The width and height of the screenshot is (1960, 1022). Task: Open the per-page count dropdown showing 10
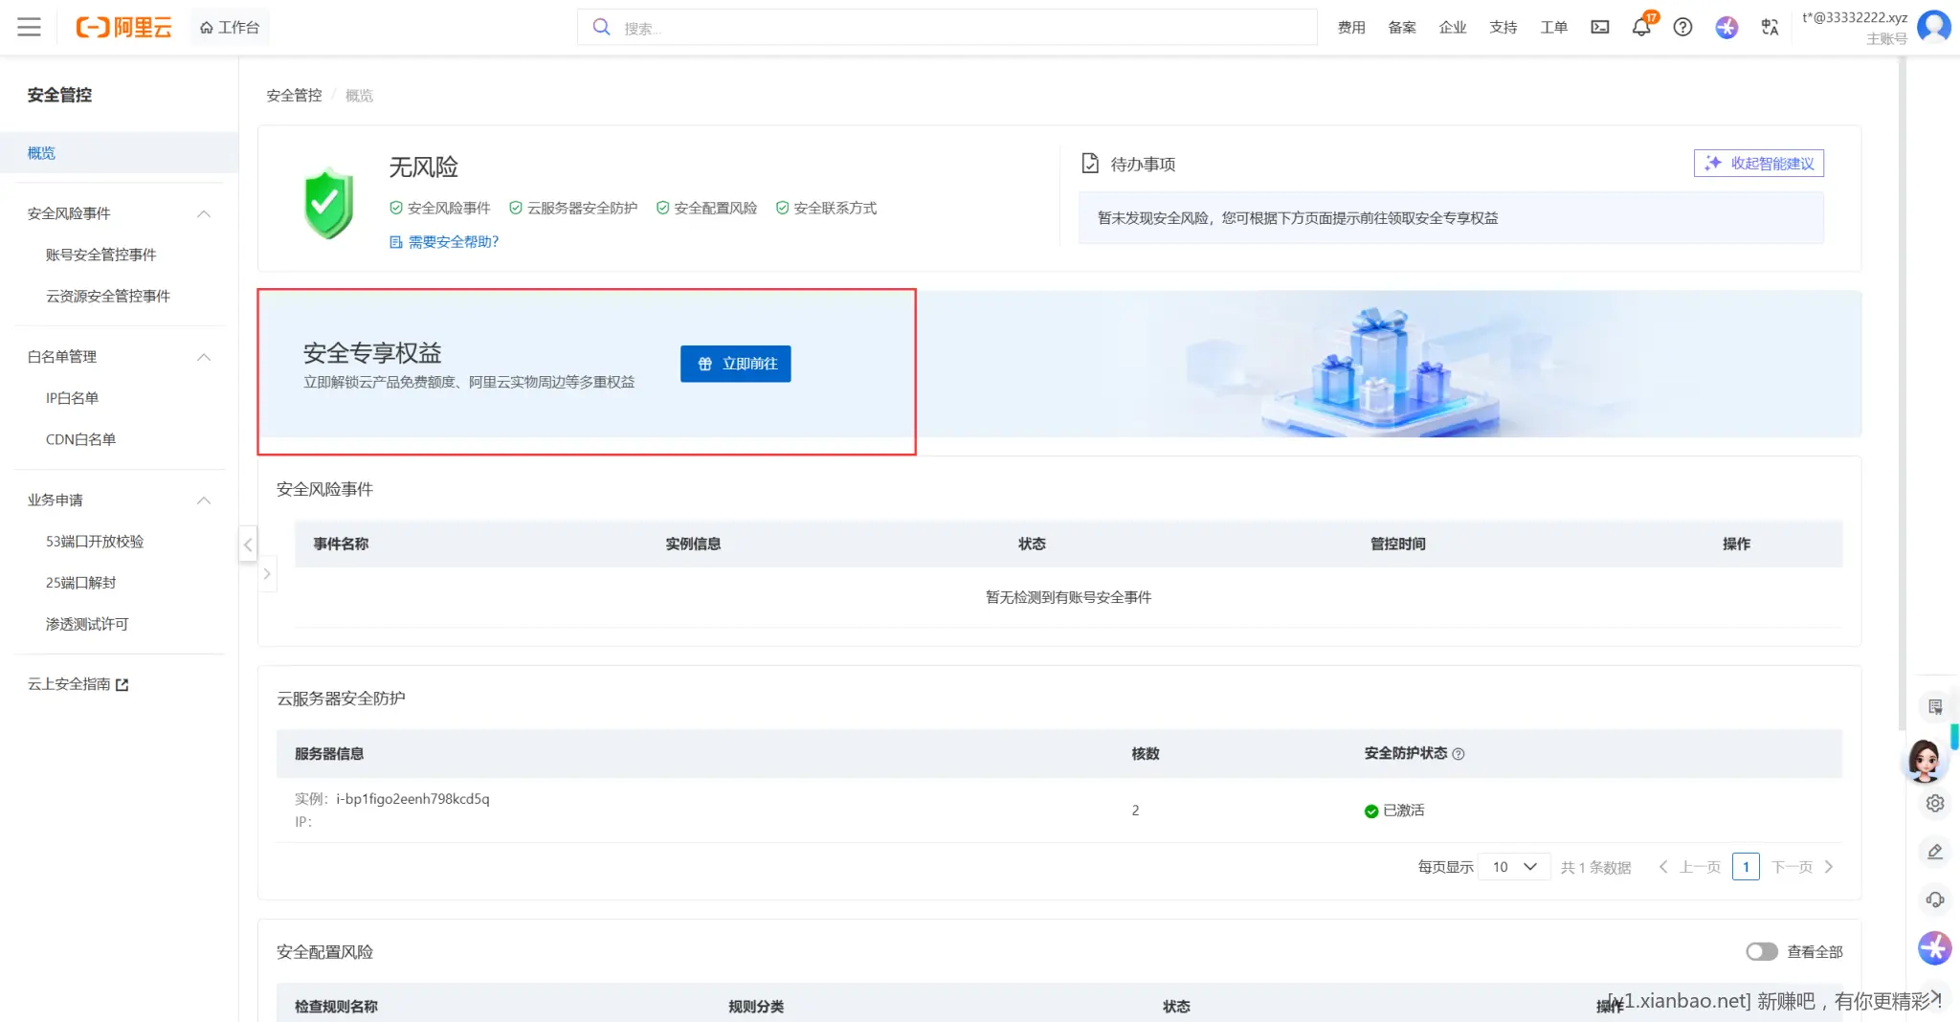coord(1512,866)
